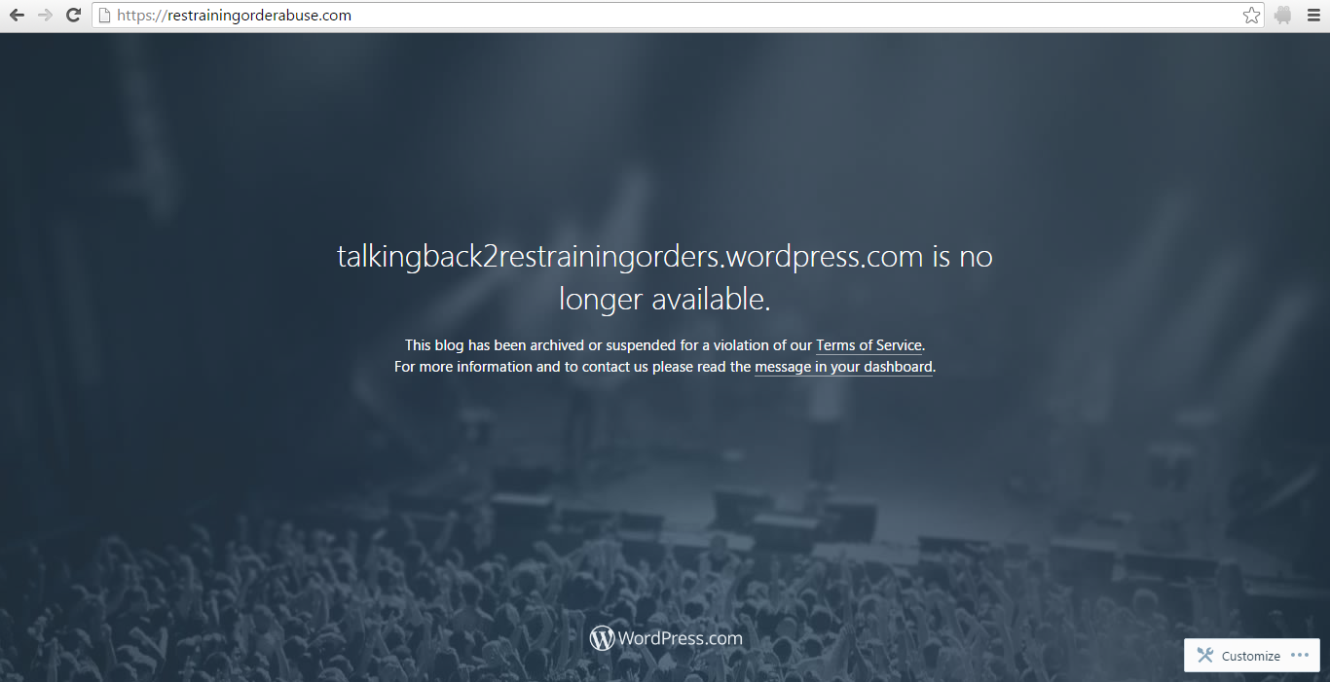Click the video camera extension icon
Image resolution: width=1330 pixels, height=682 pixels.
[x=1282, y=16]
